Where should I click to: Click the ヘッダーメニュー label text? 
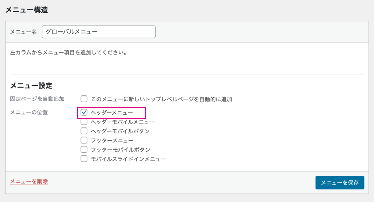click(112, 113)
